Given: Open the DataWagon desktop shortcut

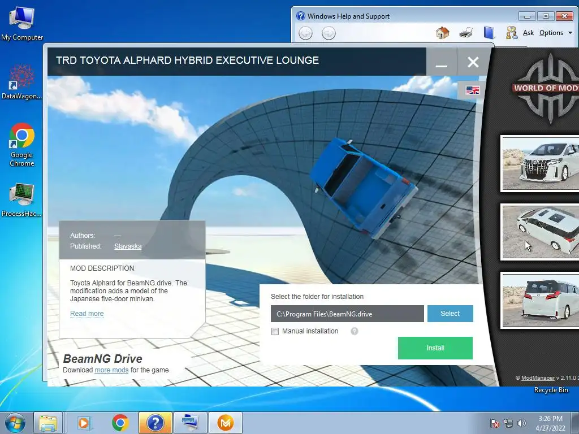Looking at the screenshot, I should click(22, 82).
